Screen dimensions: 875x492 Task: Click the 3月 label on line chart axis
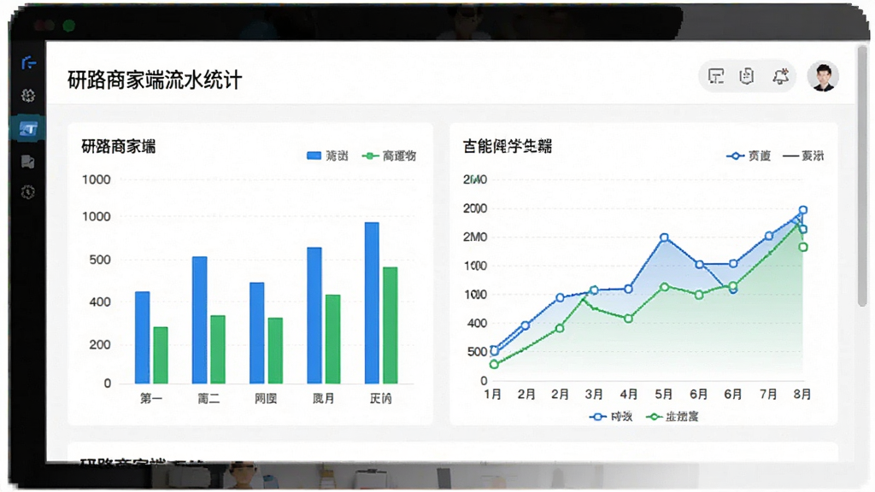[x=594, y=395]
